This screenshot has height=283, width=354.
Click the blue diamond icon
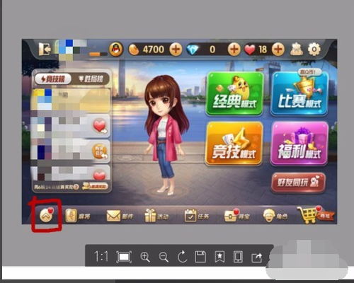pos(193,50)
